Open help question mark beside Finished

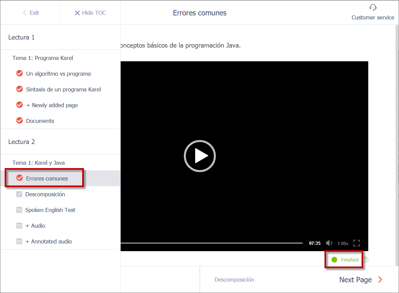click(366, 260)
